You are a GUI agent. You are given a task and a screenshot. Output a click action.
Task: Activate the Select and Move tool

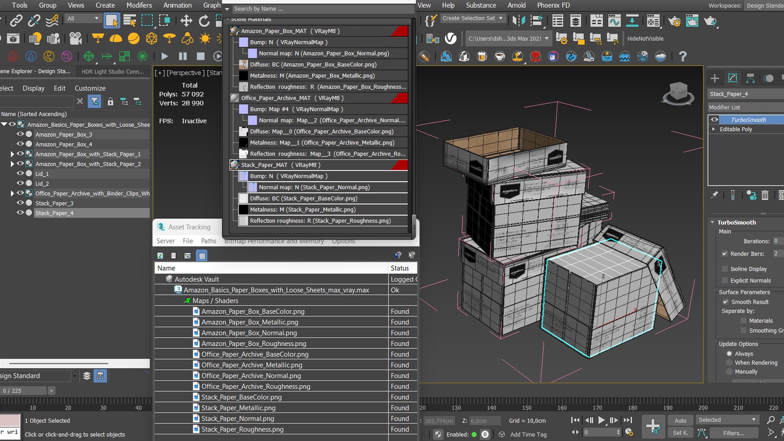[x=186, y=20]
